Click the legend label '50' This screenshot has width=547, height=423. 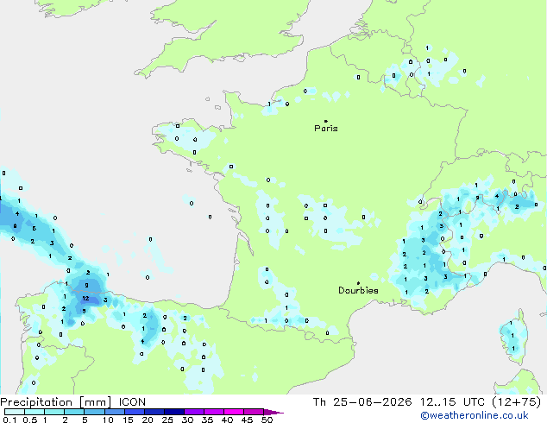pyautogui.click(x=267, y=420)
